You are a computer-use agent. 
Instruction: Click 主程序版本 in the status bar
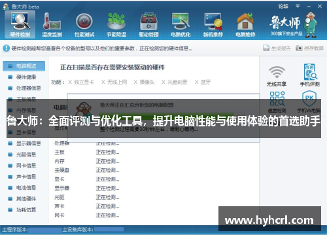click(x=15, y=230)
